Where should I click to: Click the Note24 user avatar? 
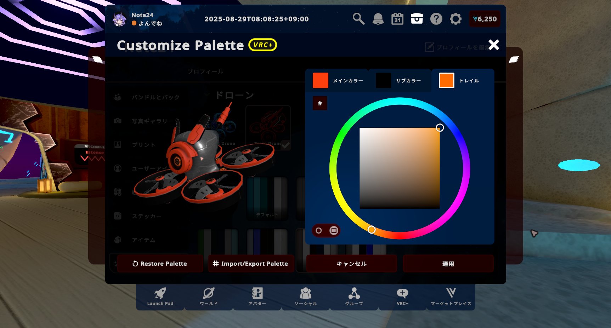coord(119,19)
